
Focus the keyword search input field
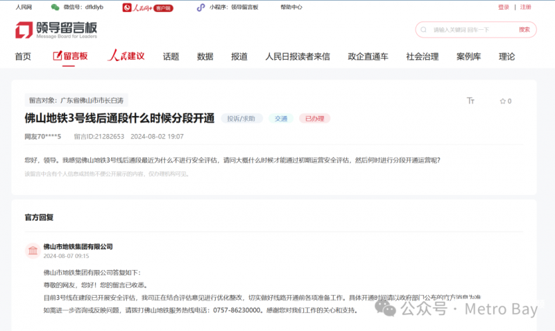point(472,30)
